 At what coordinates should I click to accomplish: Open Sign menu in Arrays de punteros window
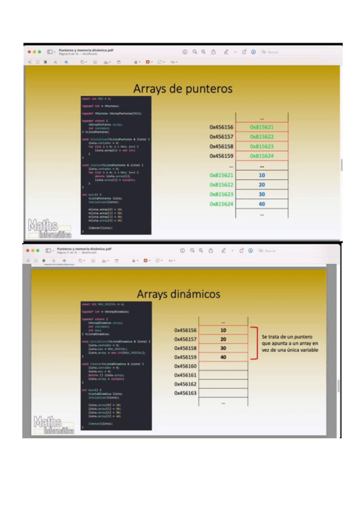tap(107, 62)
